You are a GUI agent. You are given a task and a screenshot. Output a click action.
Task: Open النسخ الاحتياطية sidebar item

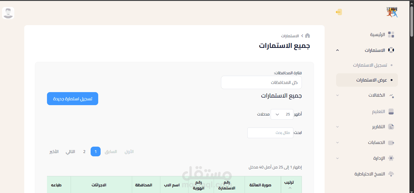click(x=370, y=174)
